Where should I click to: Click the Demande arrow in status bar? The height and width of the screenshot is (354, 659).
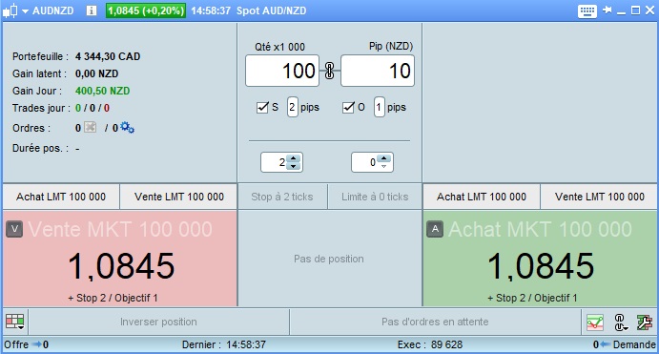point(606,344)
